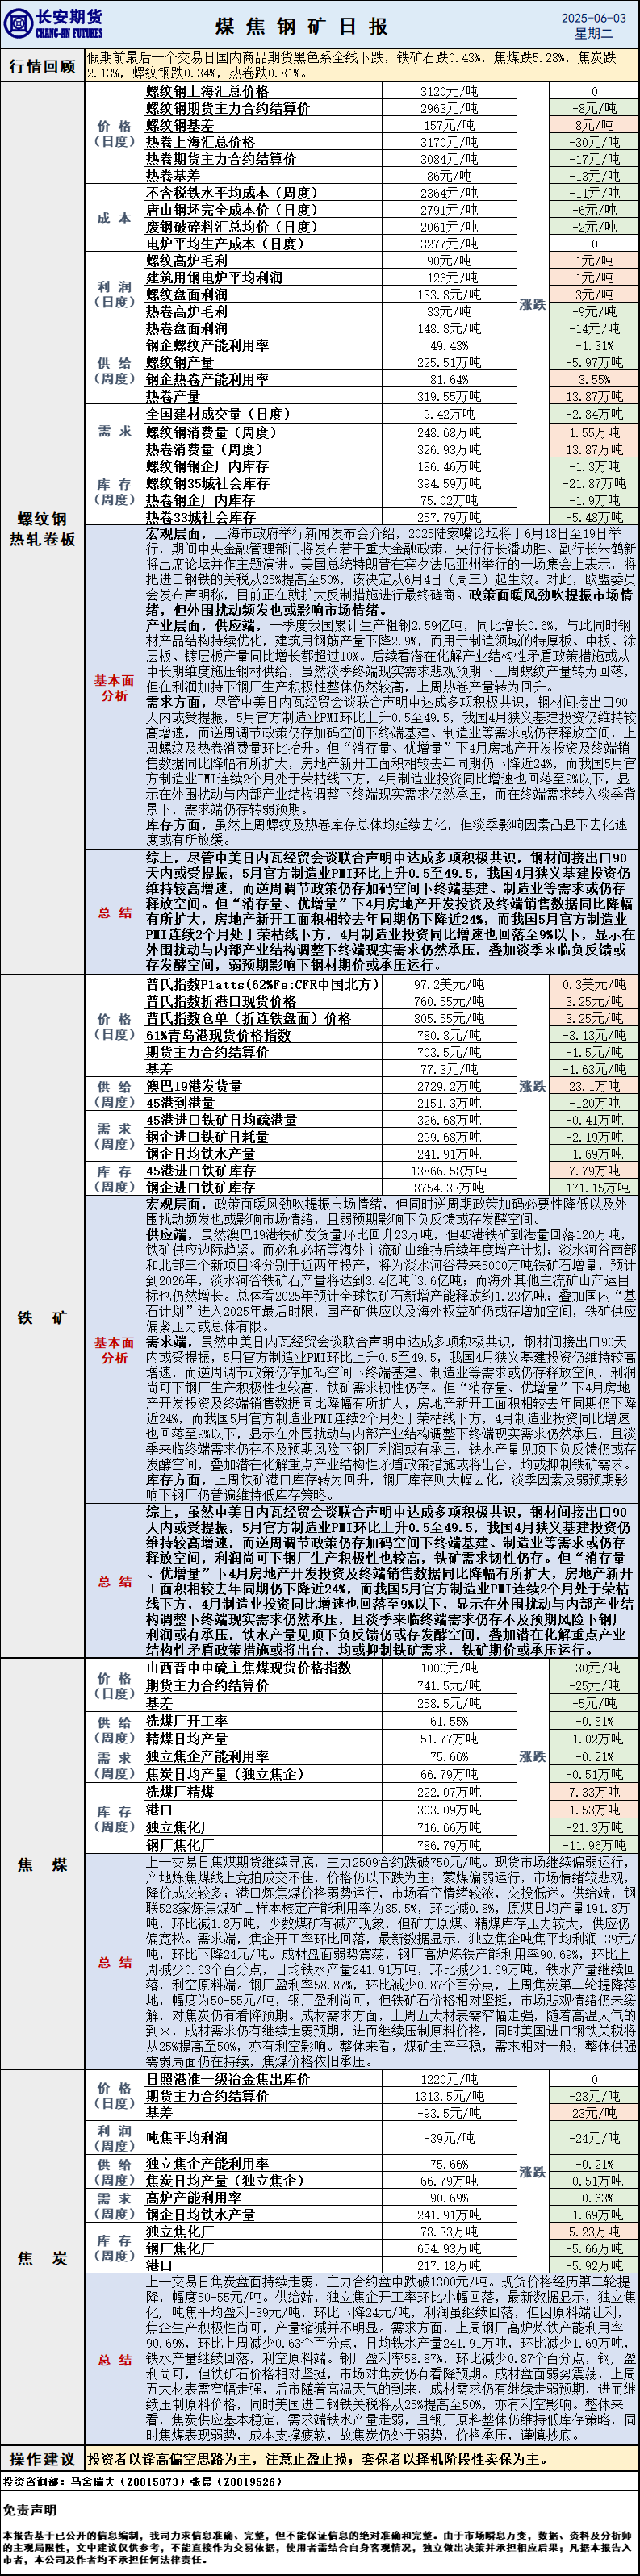The image size is (640, 2576).
Task: Click the 热卷盘面利润 row label
Action: (186, 329)
